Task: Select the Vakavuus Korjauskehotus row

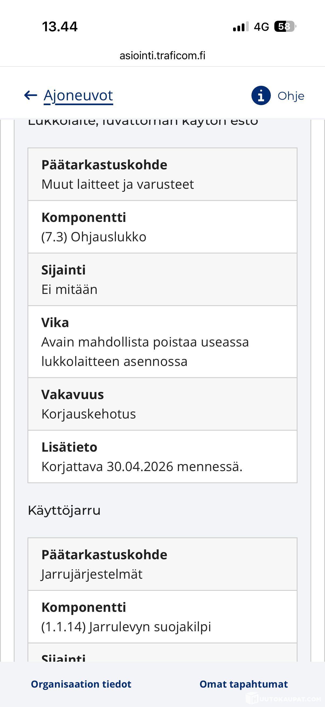Action: 162,404
